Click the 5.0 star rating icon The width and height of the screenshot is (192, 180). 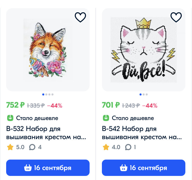[x=10, y=147]
